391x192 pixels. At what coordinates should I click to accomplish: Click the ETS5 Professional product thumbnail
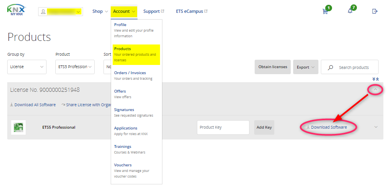pyautogui.click(x=18, y=127)
